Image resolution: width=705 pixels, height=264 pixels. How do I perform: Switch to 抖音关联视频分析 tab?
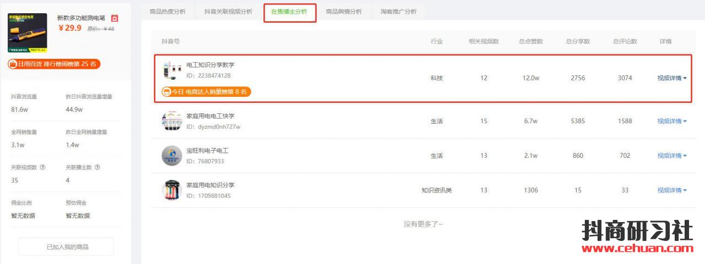pos(228,12)
